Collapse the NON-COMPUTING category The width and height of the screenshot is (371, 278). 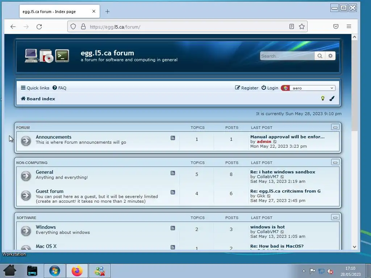pos(335,162)
